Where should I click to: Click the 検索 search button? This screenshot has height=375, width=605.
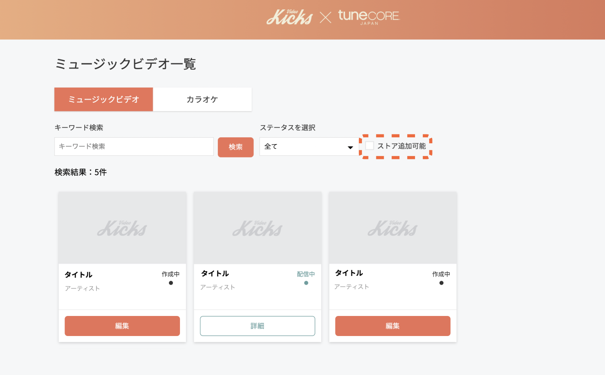(236, 147)
